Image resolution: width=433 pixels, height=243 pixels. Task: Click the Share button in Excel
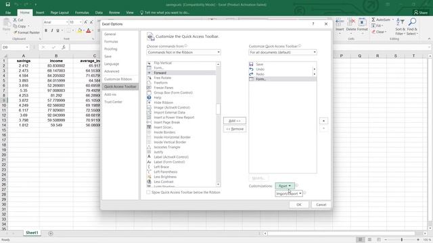421,13
